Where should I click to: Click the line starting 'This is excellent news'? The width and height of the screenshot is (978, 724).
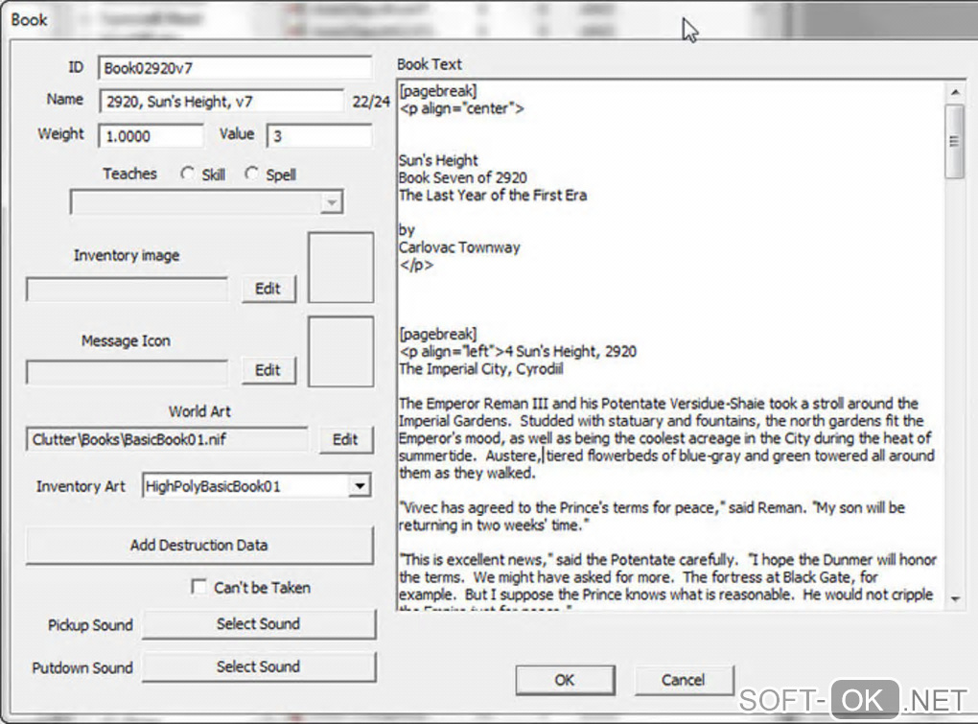(668, 560)
